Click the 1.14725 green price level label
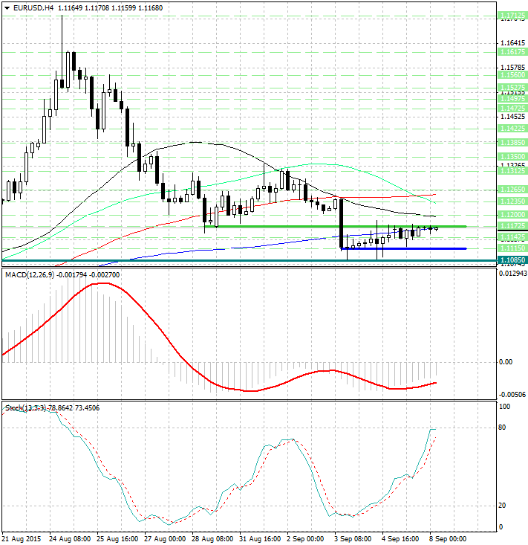Viewport: 528px width, 545px height. [512, 109]
